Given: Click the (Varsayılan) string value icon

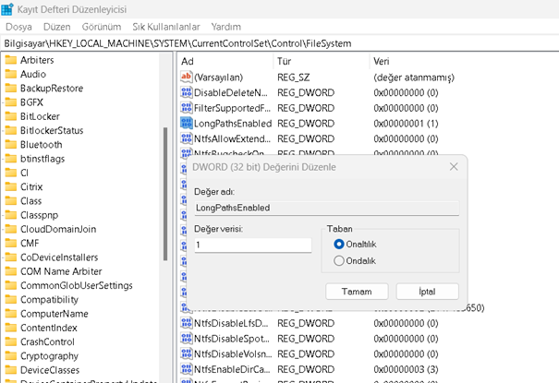Looking at the screenshot, I should (186, 78).
